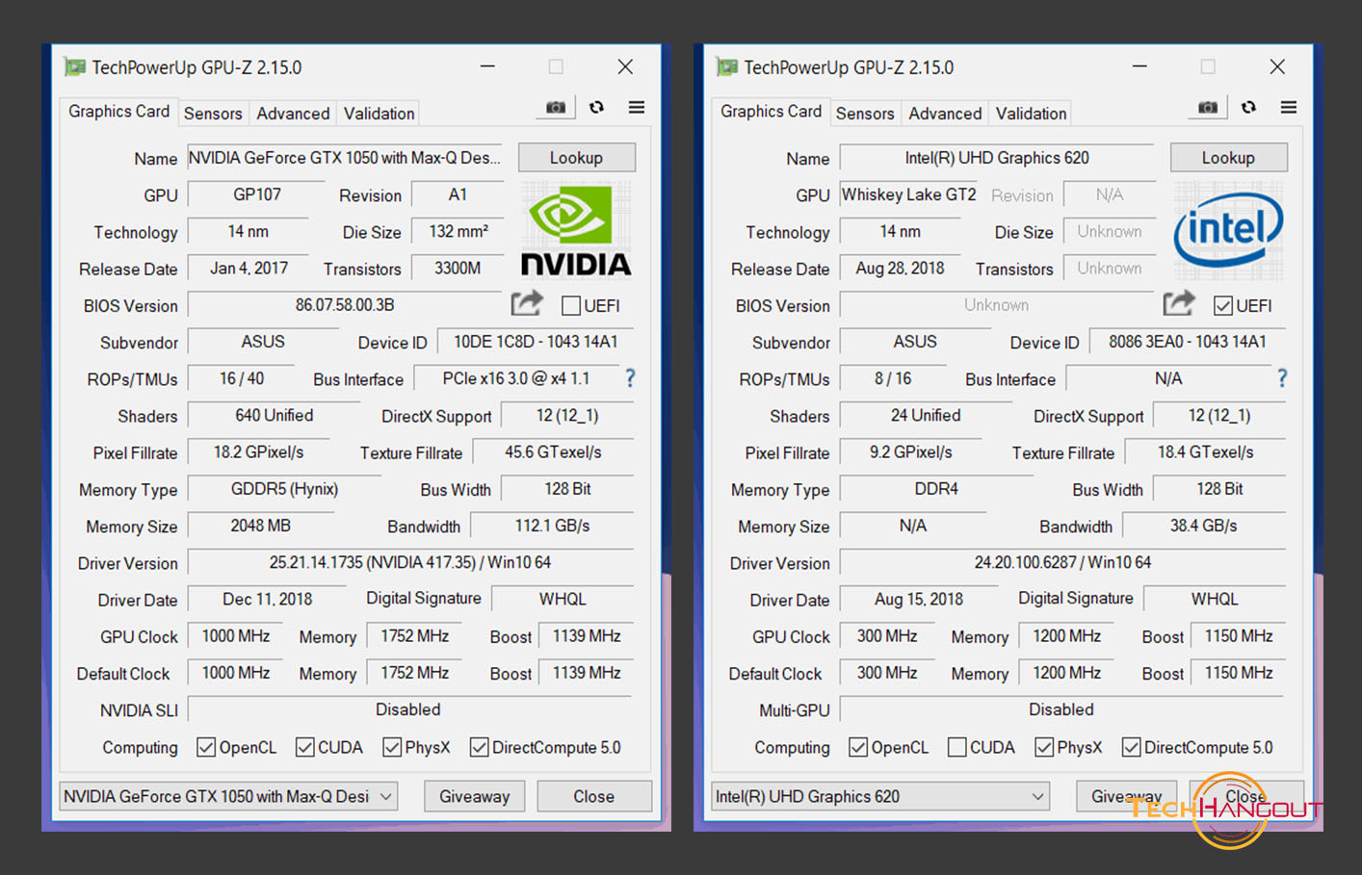The height and width of the screenshot is (875, 1362).
Task: Open GPU selector dropdown showing Intel UHD Graphics 620
Action: pyautogui.click(x=880, y=797)
